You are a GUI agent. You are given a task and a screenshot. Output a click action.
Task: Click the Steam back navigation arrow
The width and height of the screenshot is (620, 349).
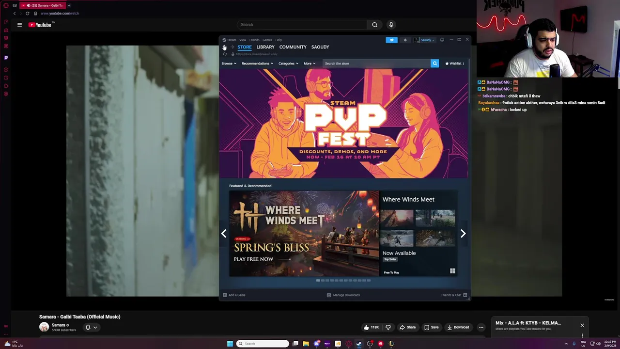coord(224,47)
